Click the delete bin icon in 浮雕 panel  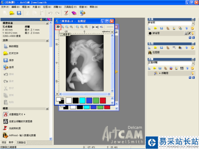(187, 68)
